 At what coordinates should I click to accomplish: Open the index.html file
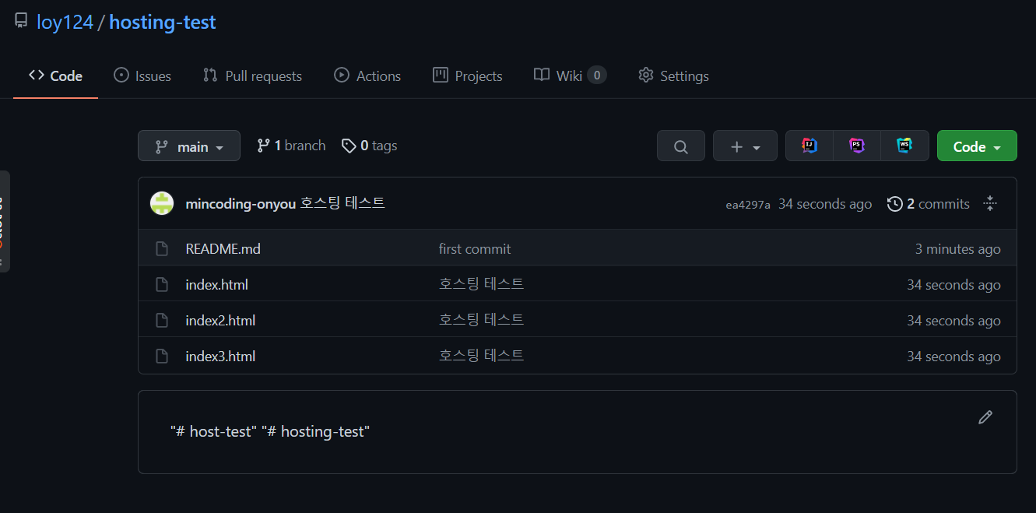[216, 285]
